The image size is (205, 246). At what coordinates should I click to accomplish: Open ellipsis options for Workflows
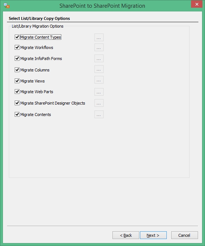pos(99,48)
